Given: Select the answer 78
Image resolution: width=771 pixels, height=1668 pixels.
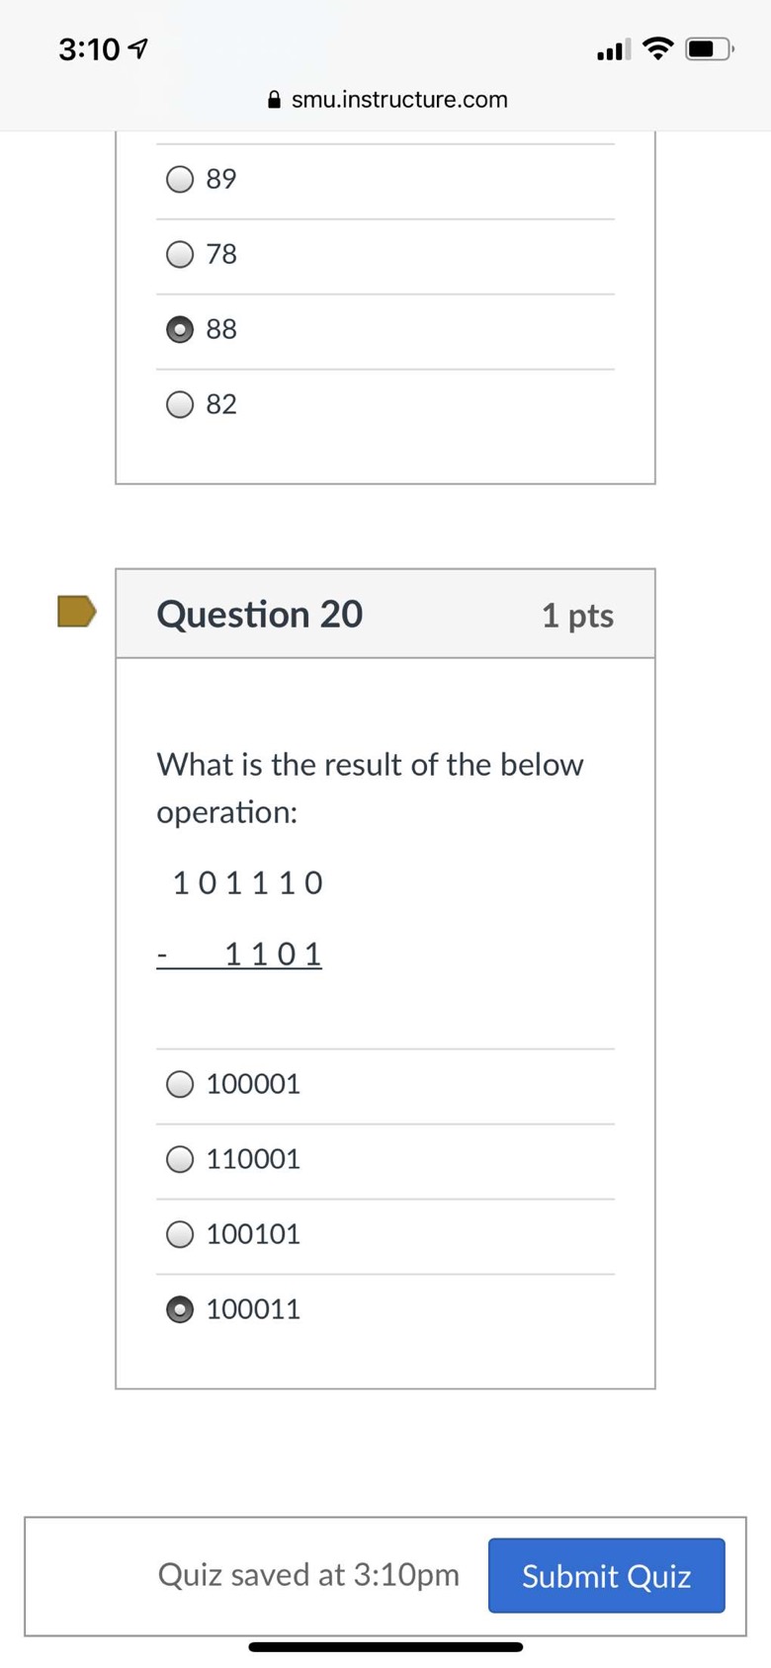Looking at the screenshot, I should tap(180, 254).
